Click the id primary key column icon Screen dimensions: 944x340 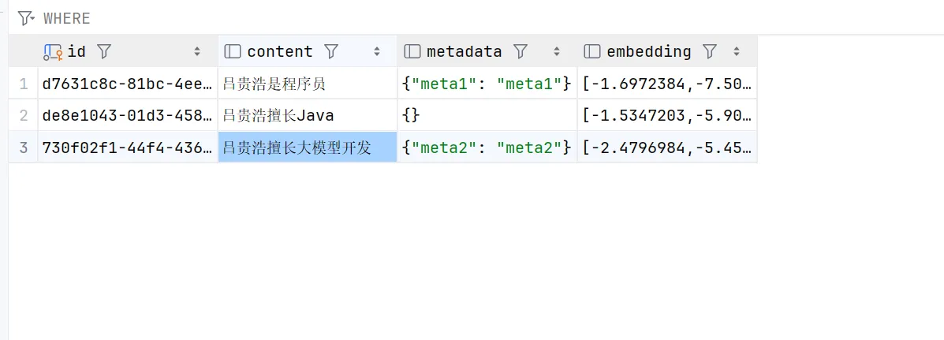click(53, 51)
